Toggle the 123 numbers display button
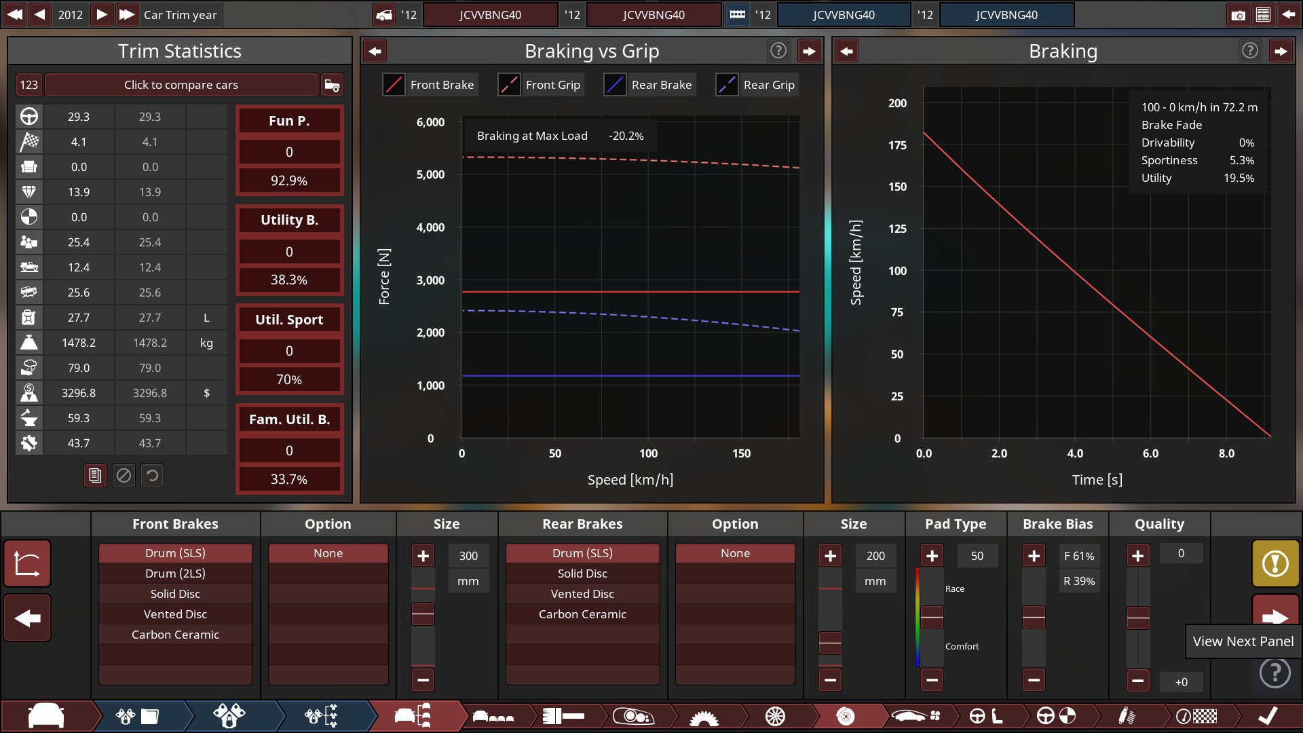The height and width of the screenshot is (733, 1303). click(29, 85)
